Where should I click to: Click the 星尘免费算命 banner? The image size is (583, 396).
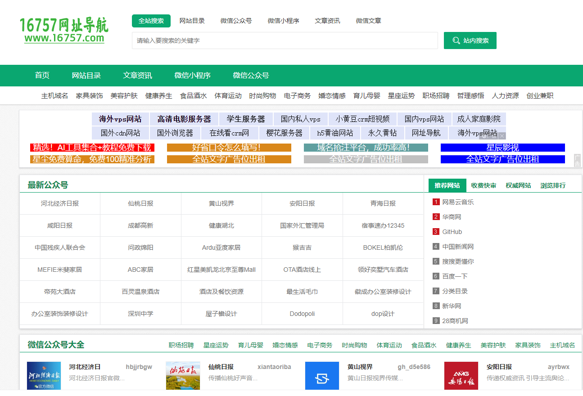click(x=92, y=159)
